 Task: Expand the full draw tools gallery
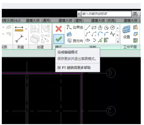point(118,41)
